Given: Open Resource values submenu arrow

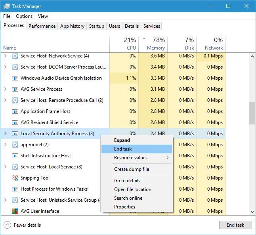Looking at the screenshot, I should coord(168,158).
